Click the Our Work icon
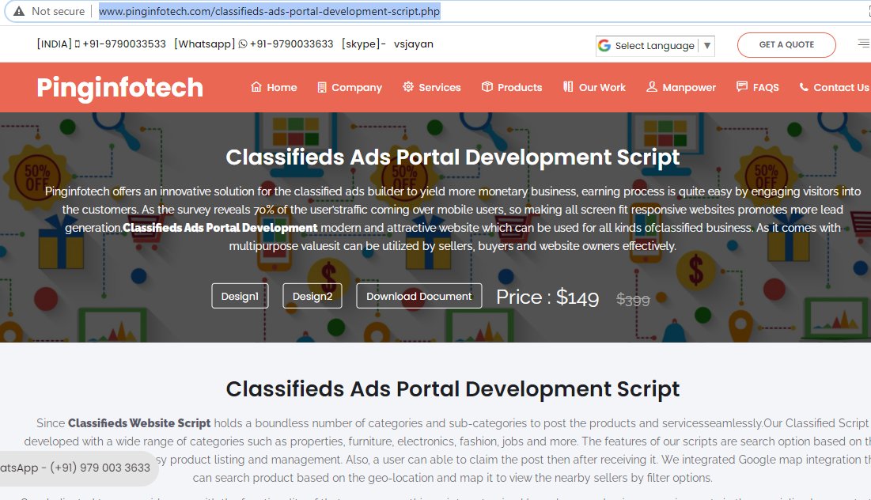This screenshot has height=500, width=871. pos(568,87)
